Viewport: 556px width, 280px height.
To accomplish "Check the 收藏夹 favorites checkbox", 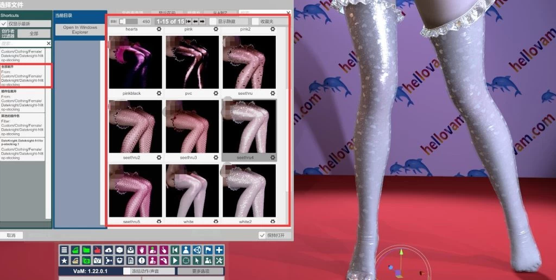I will pos(255,22).
